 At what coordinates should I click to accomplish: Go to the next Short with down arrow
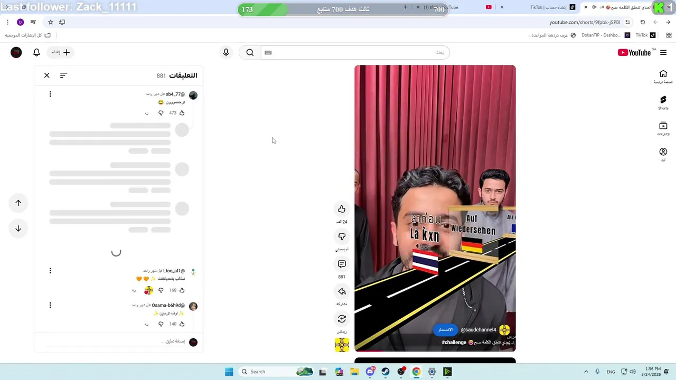click(18, 229)
